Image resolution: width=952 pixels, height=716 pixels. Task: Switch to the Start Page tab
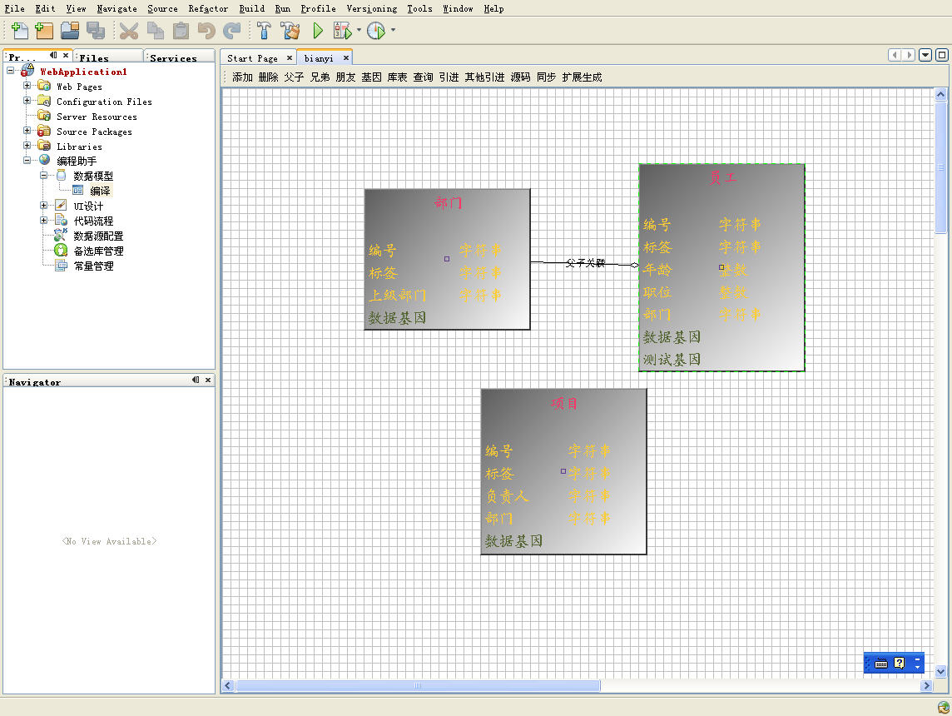[x=252, y=58]
